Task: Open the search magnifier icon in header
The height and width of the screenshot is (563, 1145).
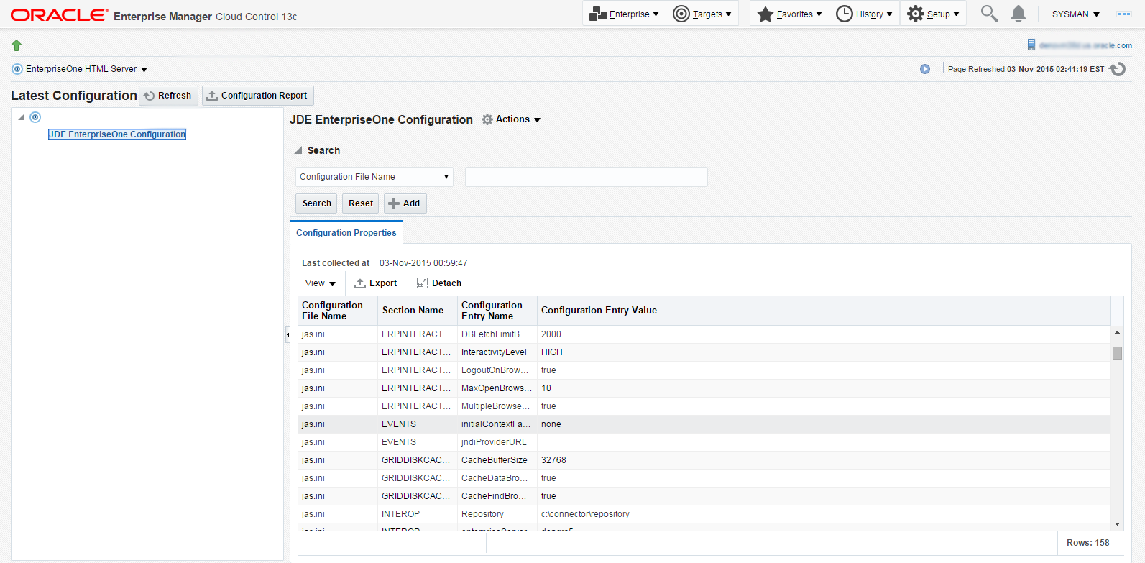Action: tap(989, 14)
